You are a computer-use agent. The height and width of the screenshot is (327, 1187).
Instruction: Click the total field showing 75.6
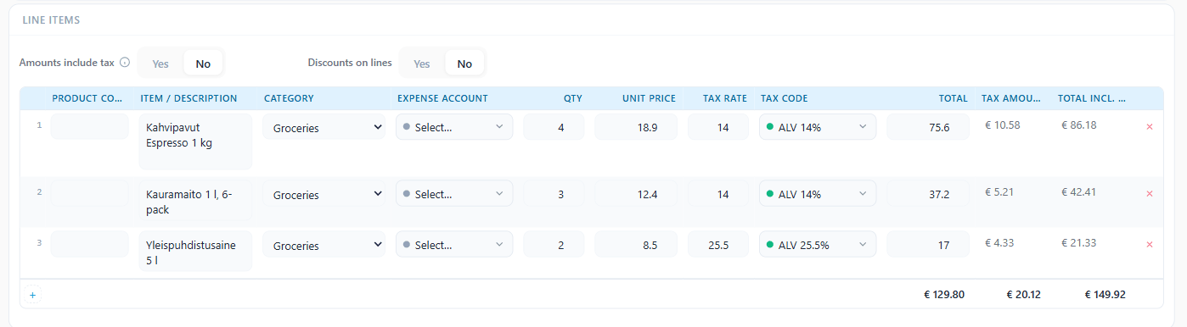(928, 127)
